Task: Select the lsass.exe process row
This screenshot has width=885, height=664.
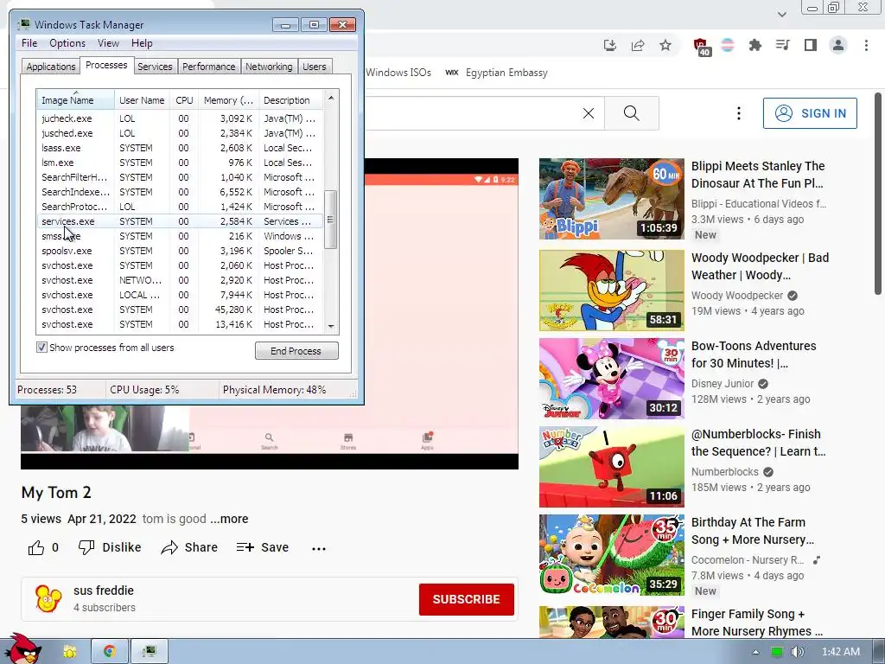Action: tap(180, 148)
